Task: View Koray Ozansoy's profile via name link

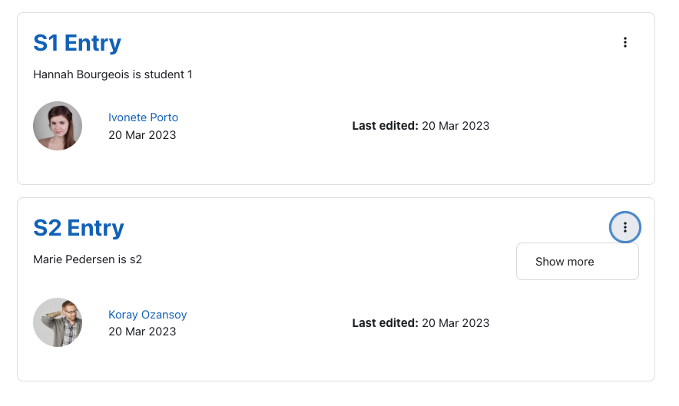Action: [x=147, y=315]
